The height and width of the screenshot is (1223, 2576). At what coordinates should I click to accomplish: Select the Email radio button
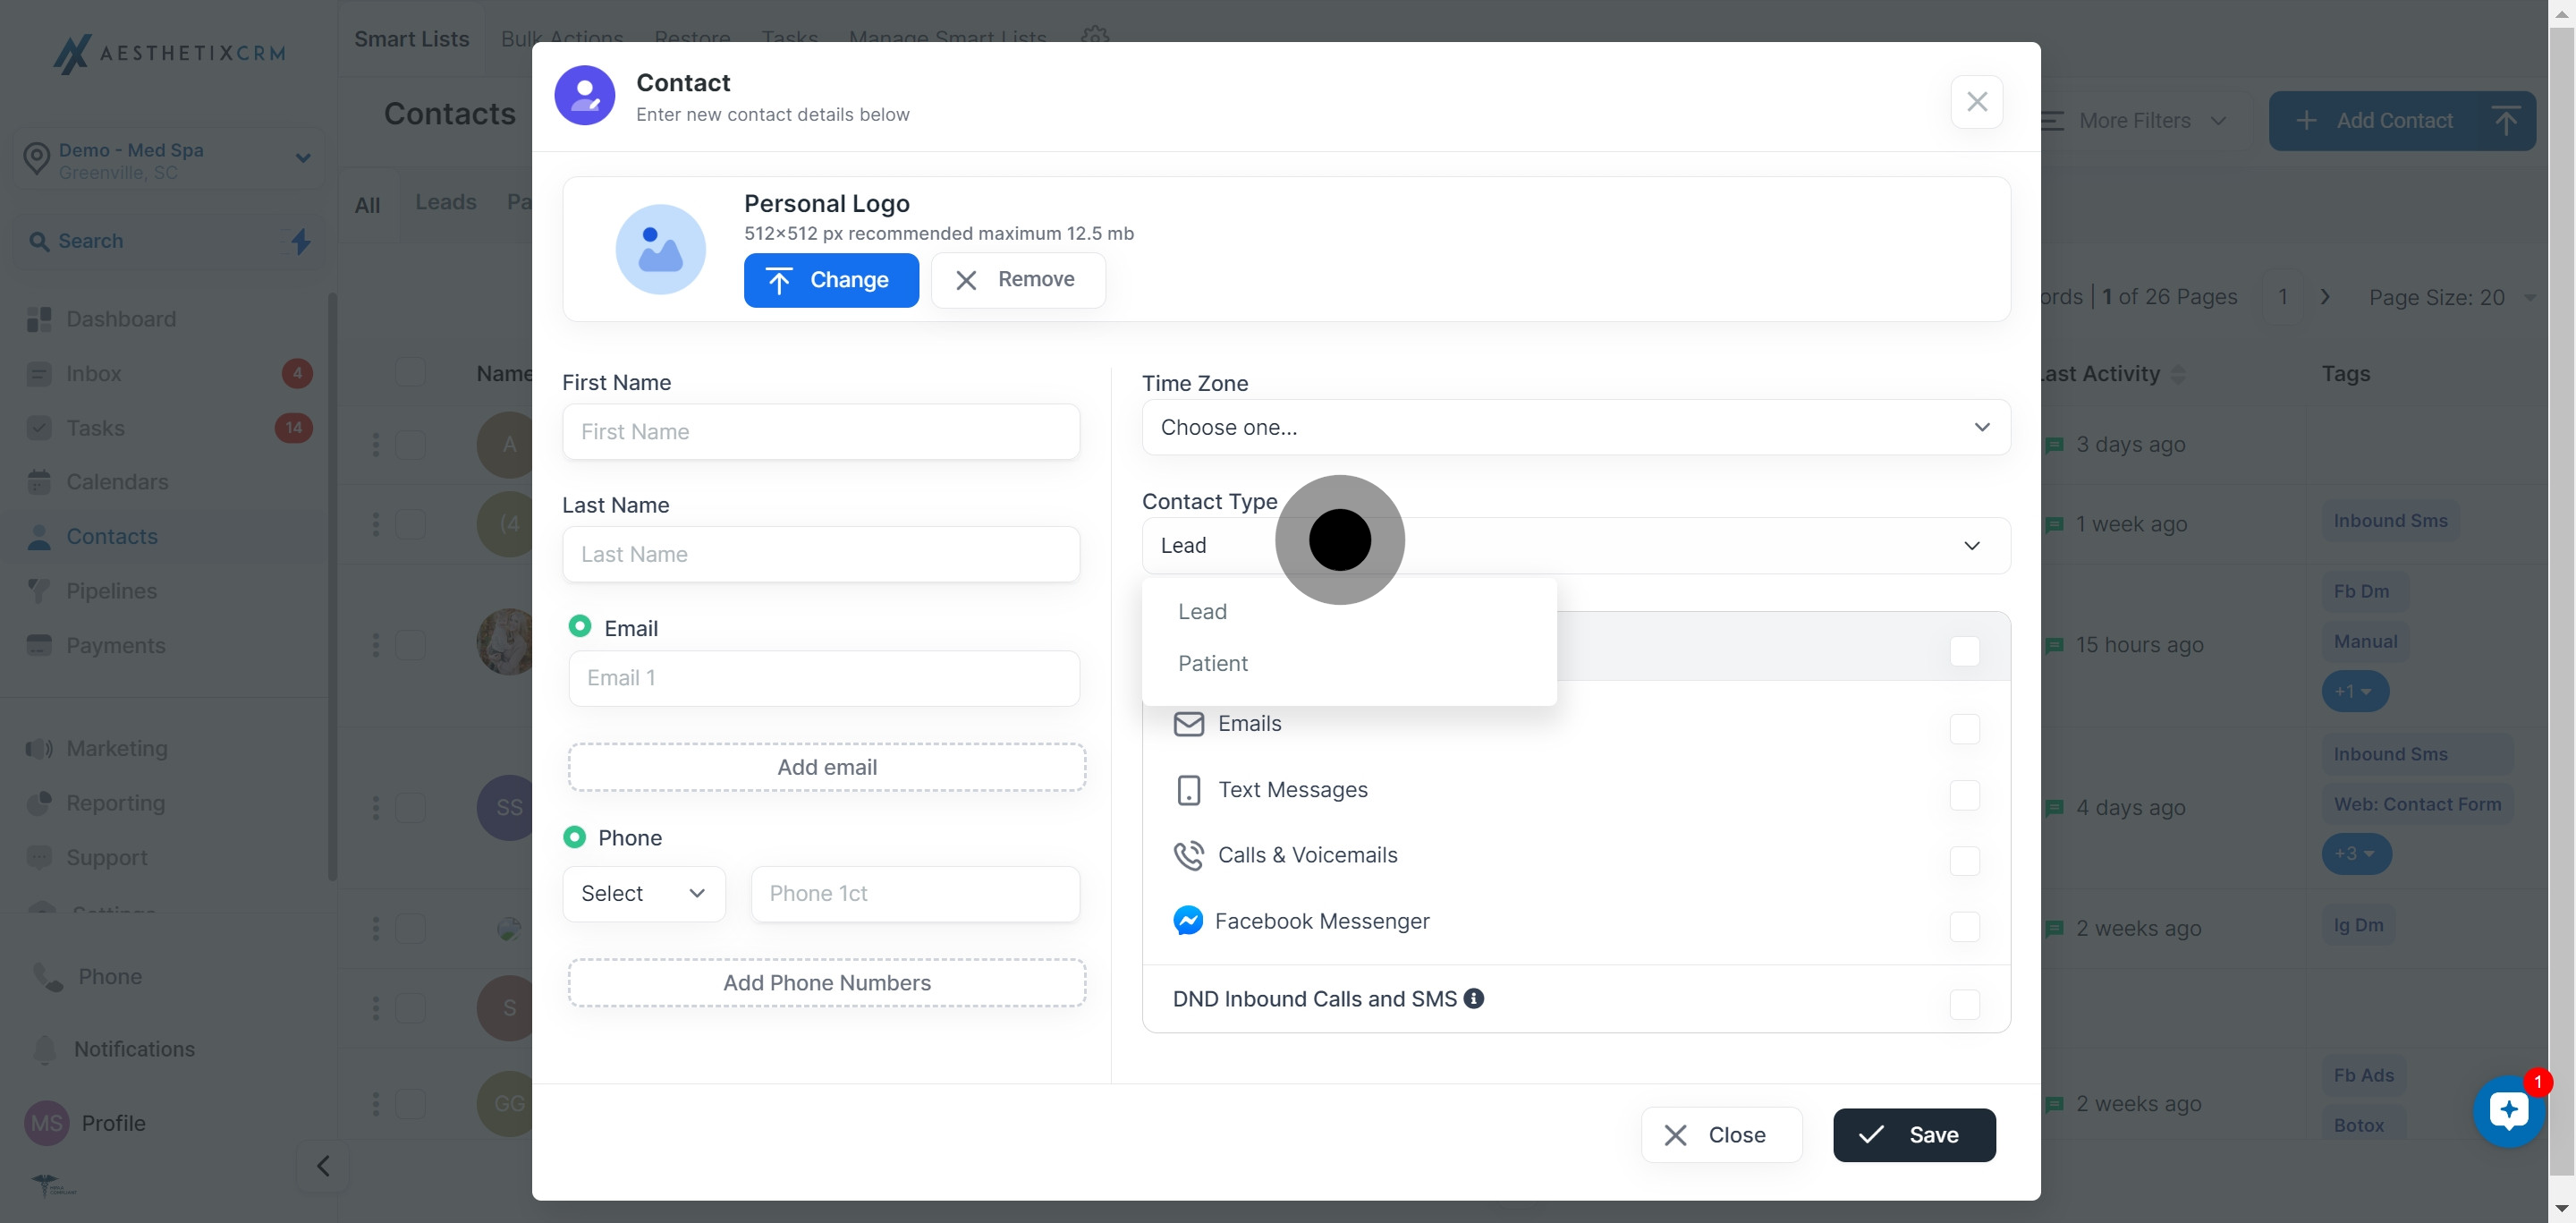579,626
